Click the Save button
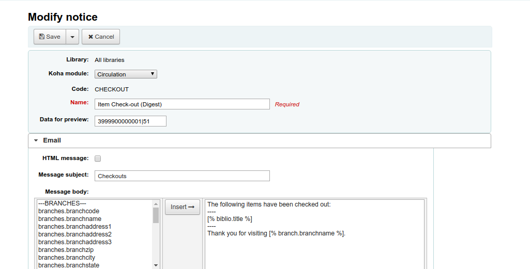 (50, 37)
